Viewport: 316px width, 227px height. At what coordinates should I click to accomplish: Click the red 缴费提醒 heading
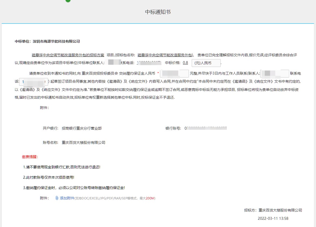point(30,157)
